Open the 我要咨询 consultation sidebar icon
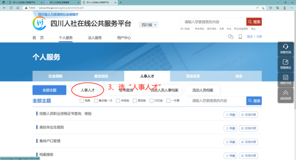Viewport: 296px width, 160px height. coord(286,49)
